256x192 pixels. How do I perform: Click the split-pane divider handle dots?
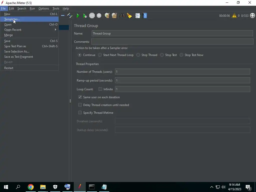pos(70,101)
